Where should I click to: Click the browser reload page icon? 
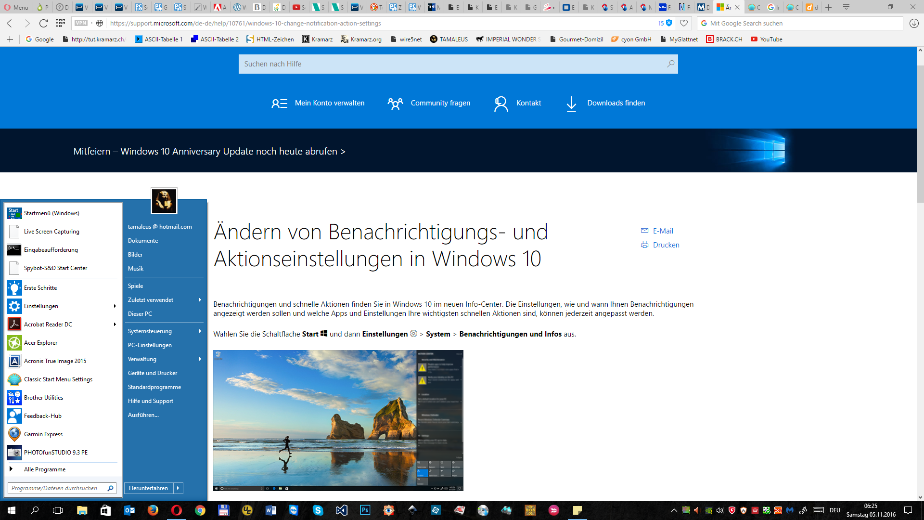point(43,23)
